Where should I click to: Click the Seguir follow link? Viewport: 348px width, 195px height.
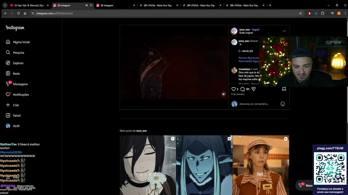tap(256, 30)
